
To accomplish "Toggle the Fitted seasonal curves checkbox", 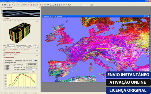I will click(13, 64).
